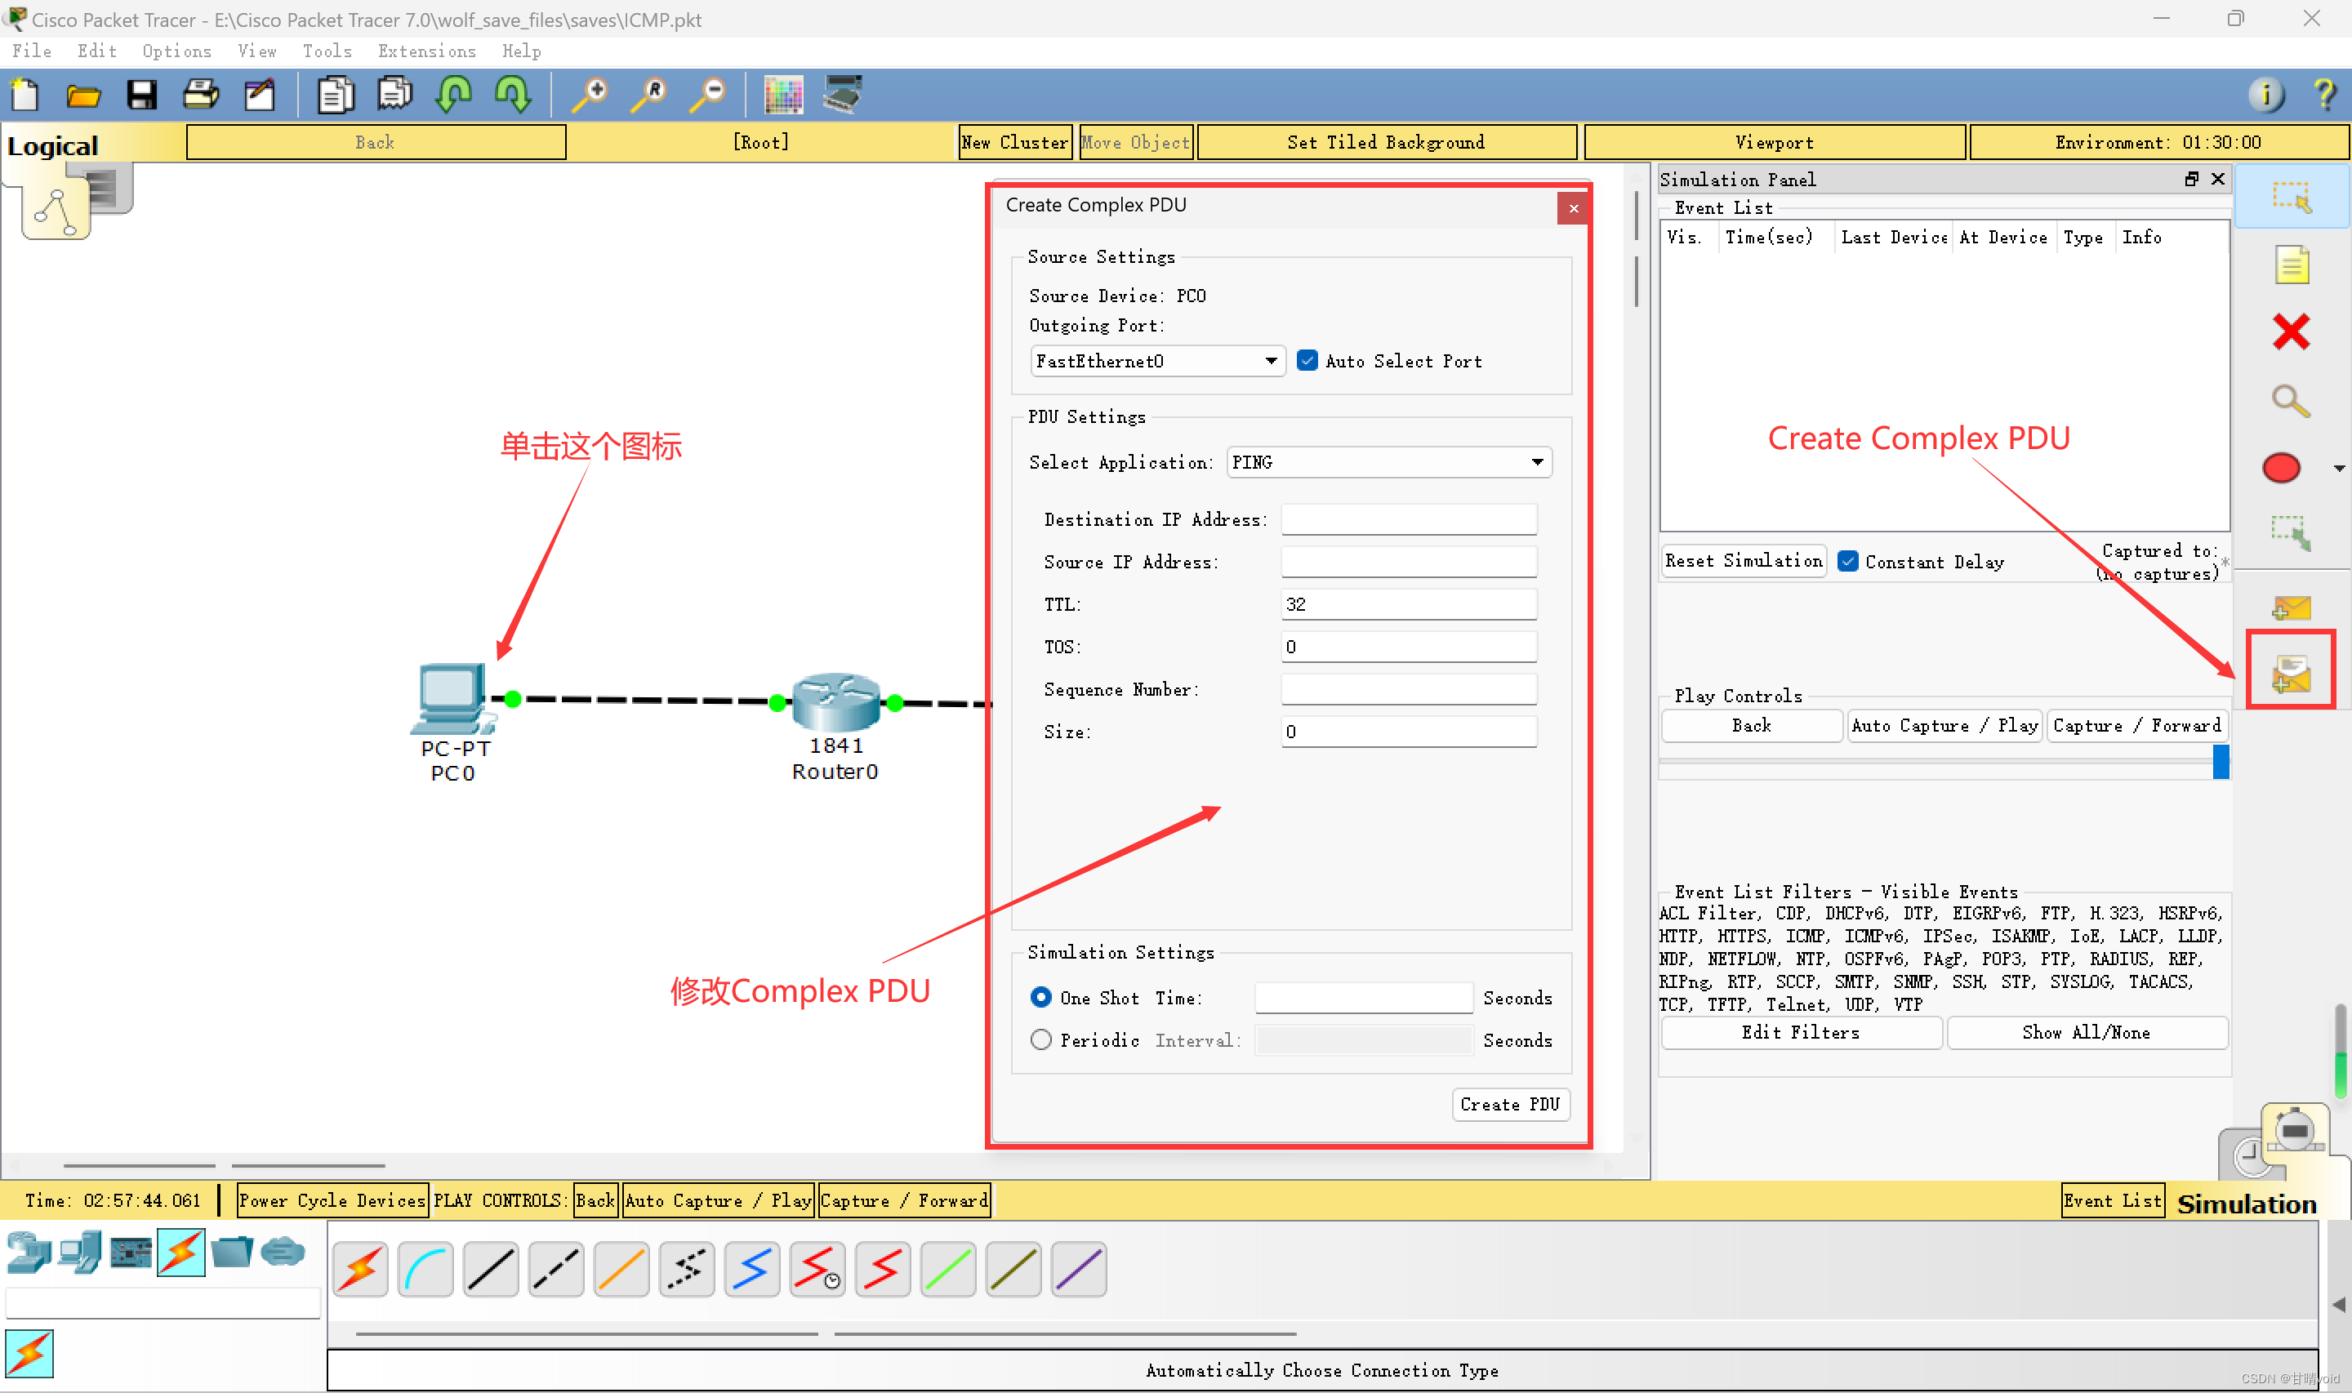The image size is (2352, 1393).
Task: Click the Network Information i icon
Action: pos(2265,95)
